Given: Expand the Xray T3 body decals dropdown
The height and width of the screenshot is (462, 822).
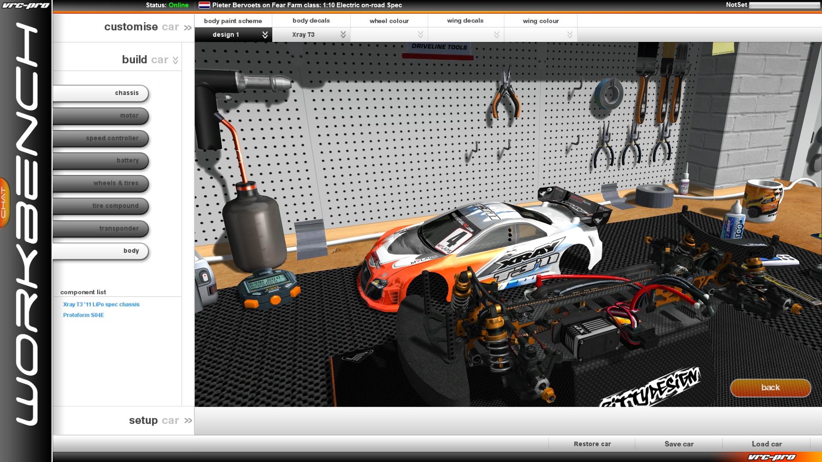Looking at the screenshot, I should point(311,34).
